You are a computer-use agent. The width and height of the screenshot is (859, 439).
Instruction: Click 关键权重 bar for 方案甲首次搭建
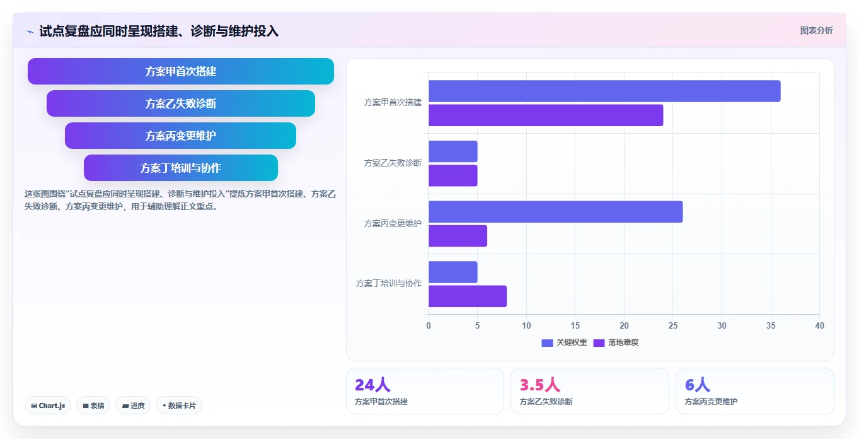(604, 91)
